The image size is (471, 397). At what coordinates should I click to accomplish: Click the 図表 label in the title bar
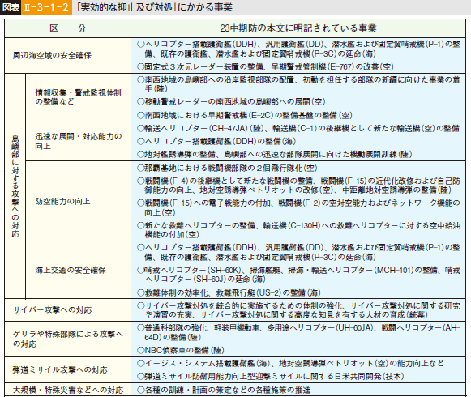tap(11, 7)
